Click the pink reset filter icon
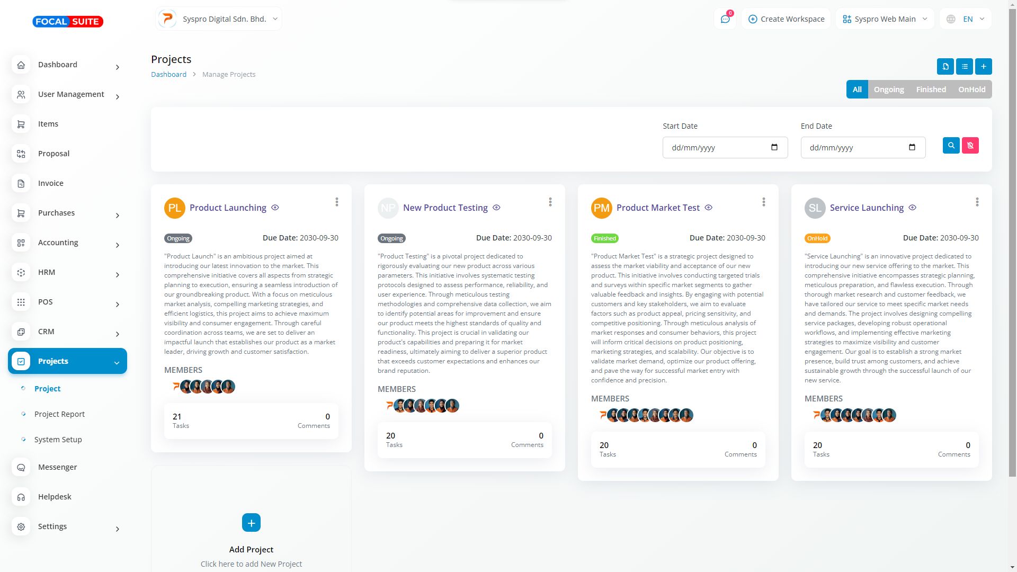 (x=970, y=146)
